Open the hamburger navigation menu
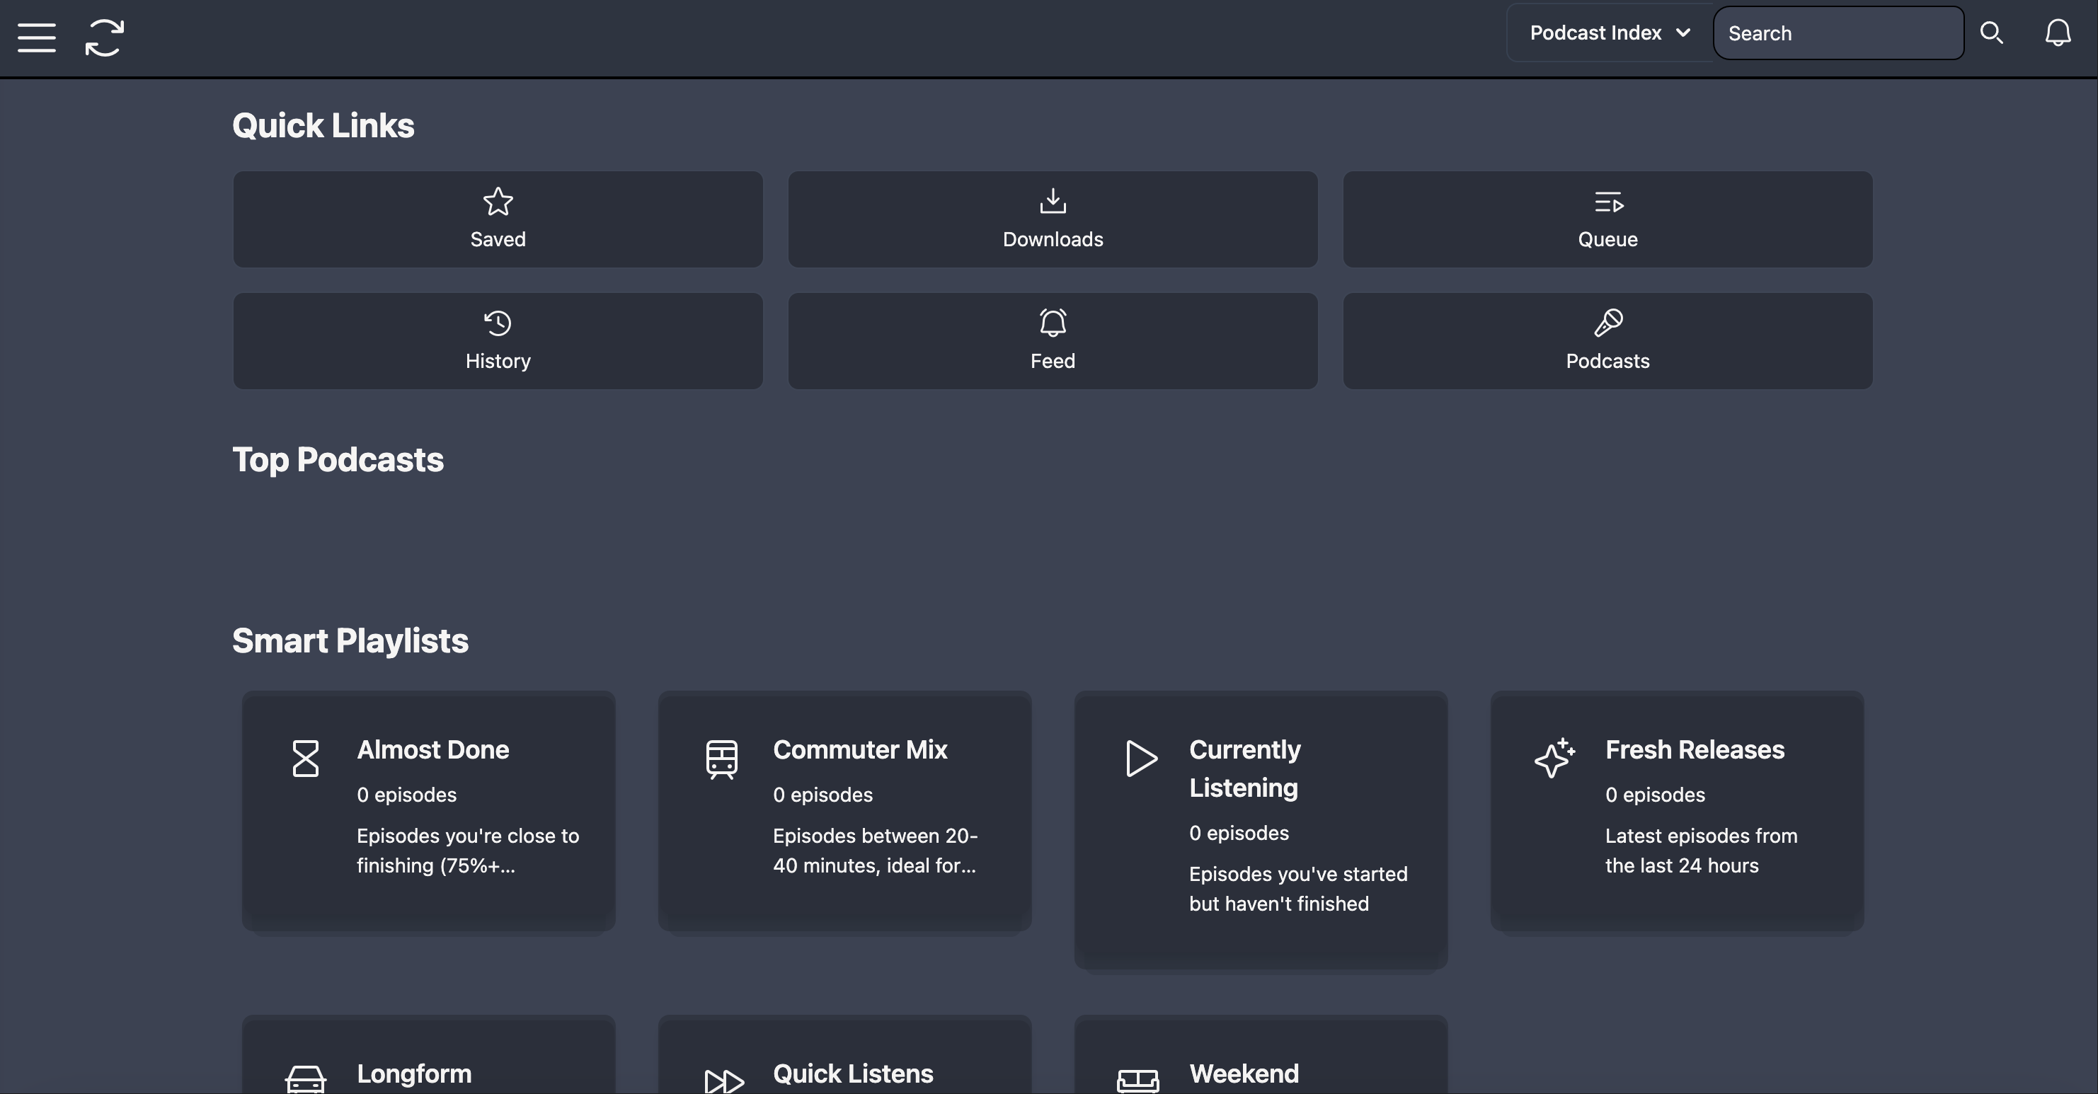The image size is (2098, 1094). 37,38
